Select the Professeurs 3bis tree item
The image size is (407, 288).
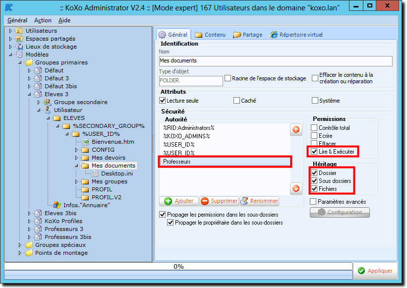coord(68,237)
